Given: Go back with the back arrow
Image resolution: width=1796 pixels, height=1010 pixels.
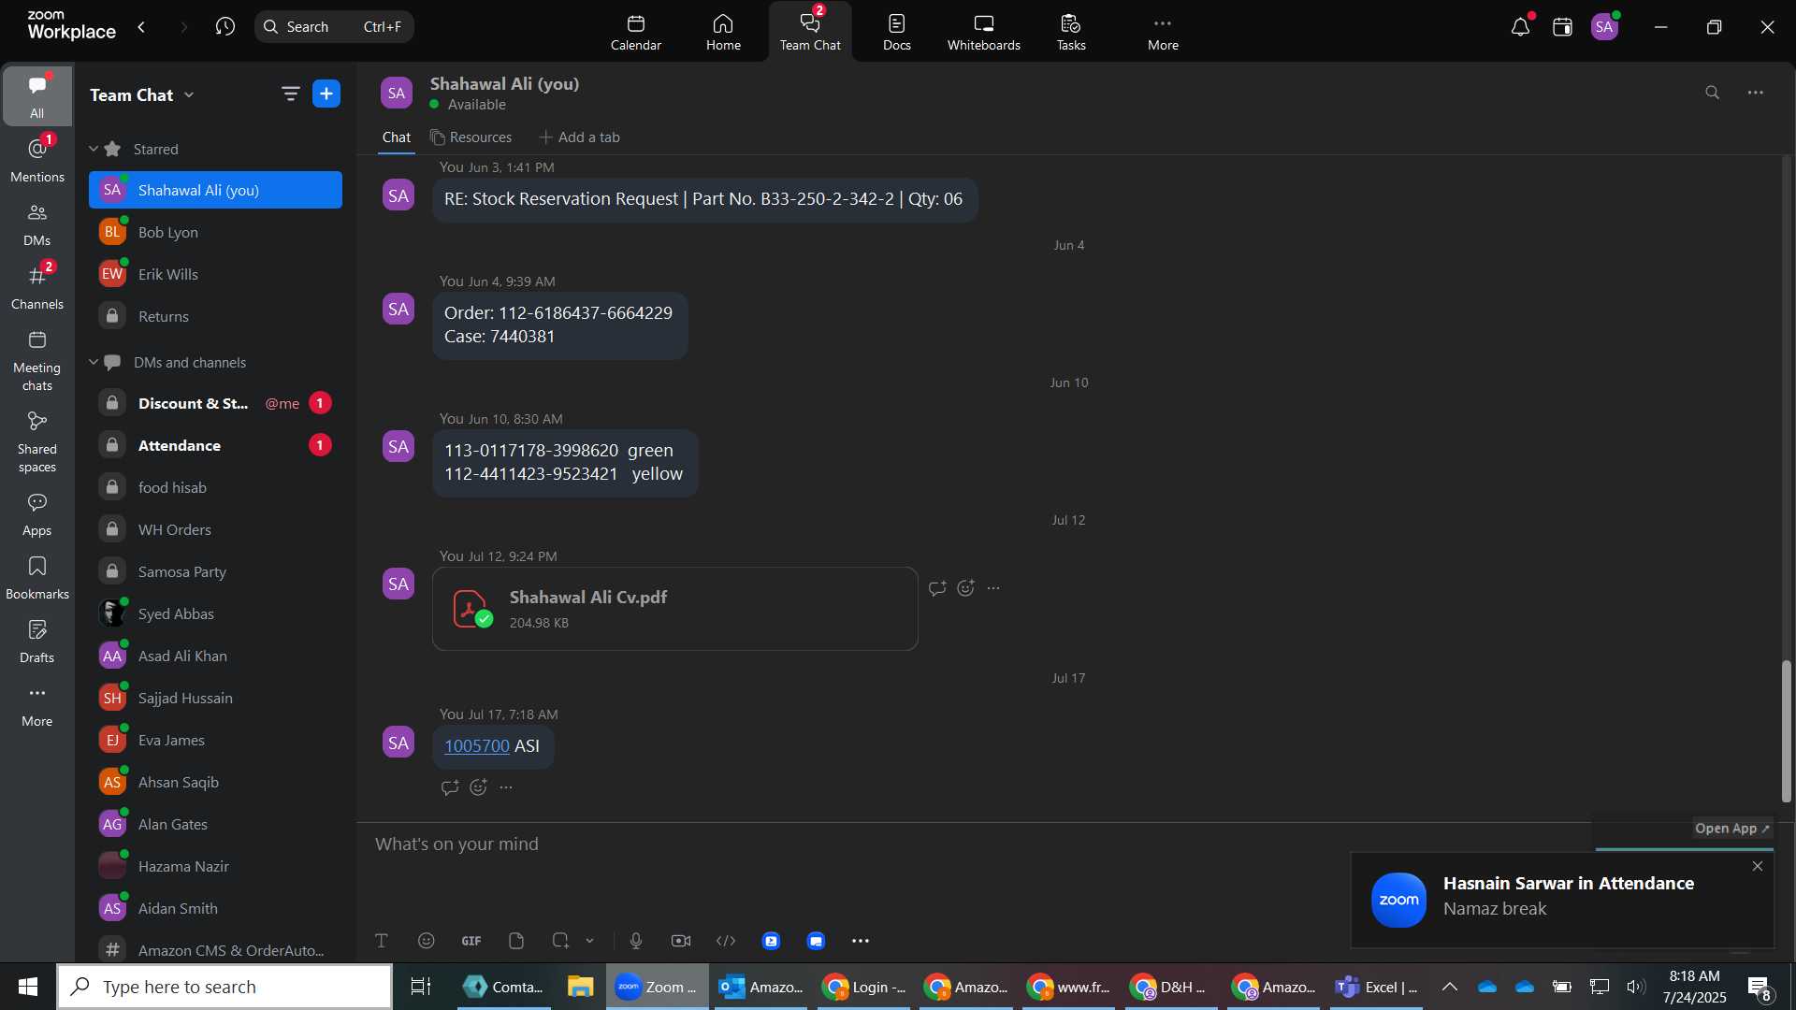Looking at the screenshot, I should 141,26.
